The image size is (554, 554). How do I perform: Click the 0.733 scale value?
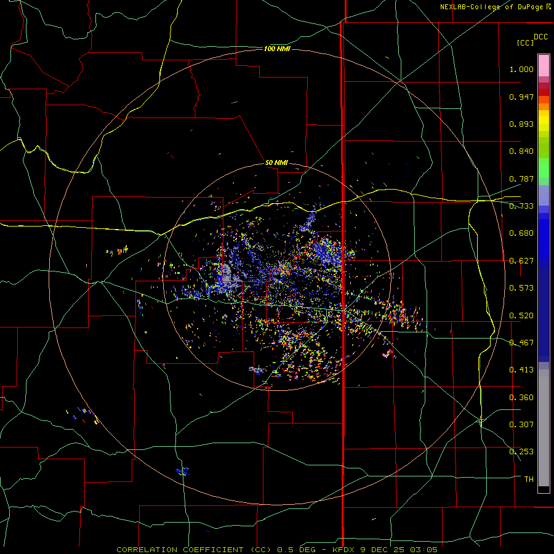[x=521, y=206]
